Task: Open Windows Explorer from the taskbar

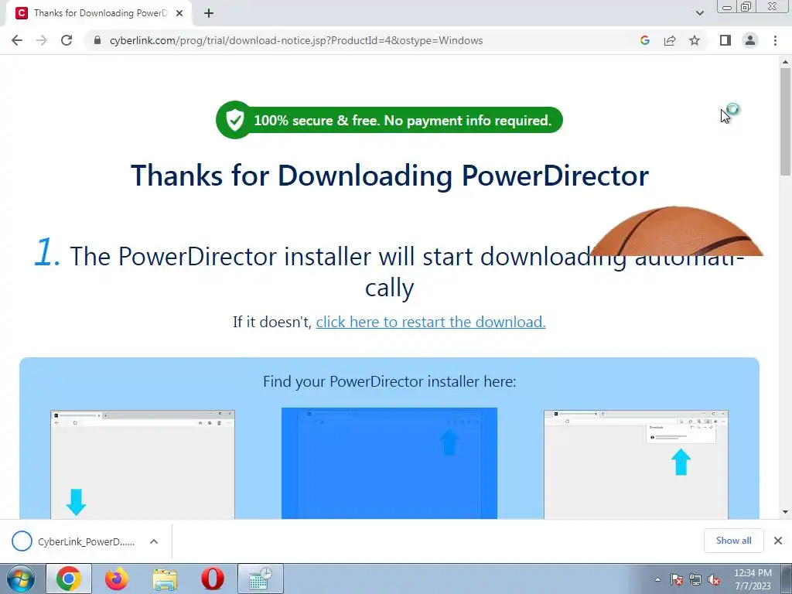Action: 165,579
